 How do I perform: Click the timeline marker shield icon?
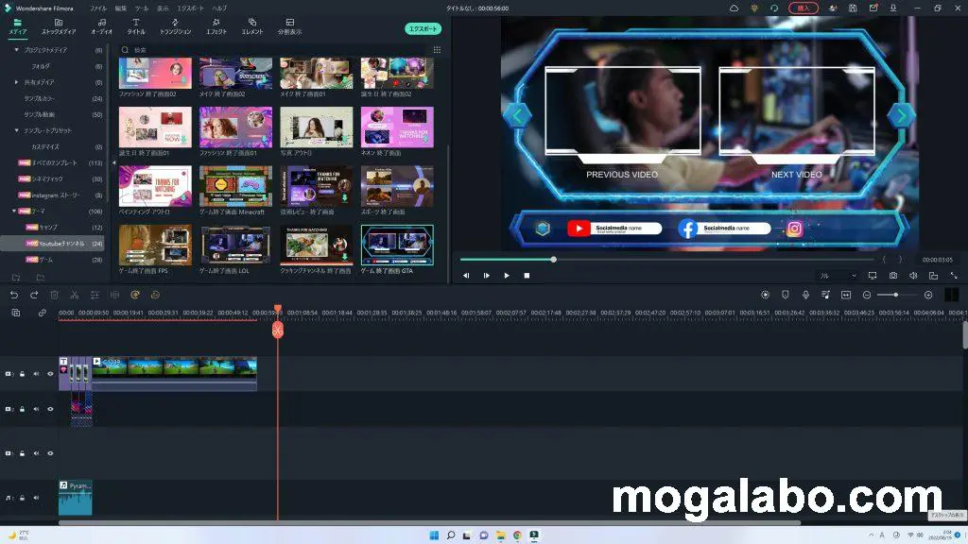pos(785,295)
